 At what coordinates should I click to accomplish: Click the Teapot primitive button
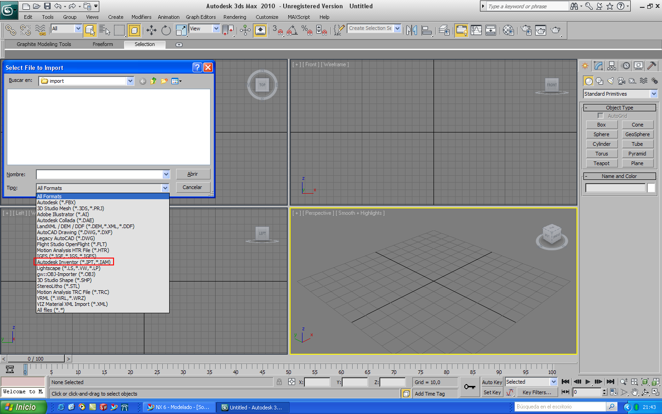[601, 163]
